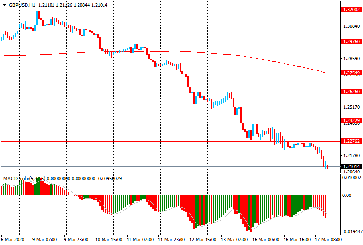Click the 1.21780 value on price scale
This screenshot has height=245, width=363.
click(x=350, y=155)
